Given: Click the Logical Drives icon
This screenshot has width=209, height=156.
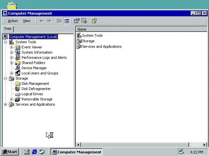Looking at the screenshot, I should coord(18,94).
